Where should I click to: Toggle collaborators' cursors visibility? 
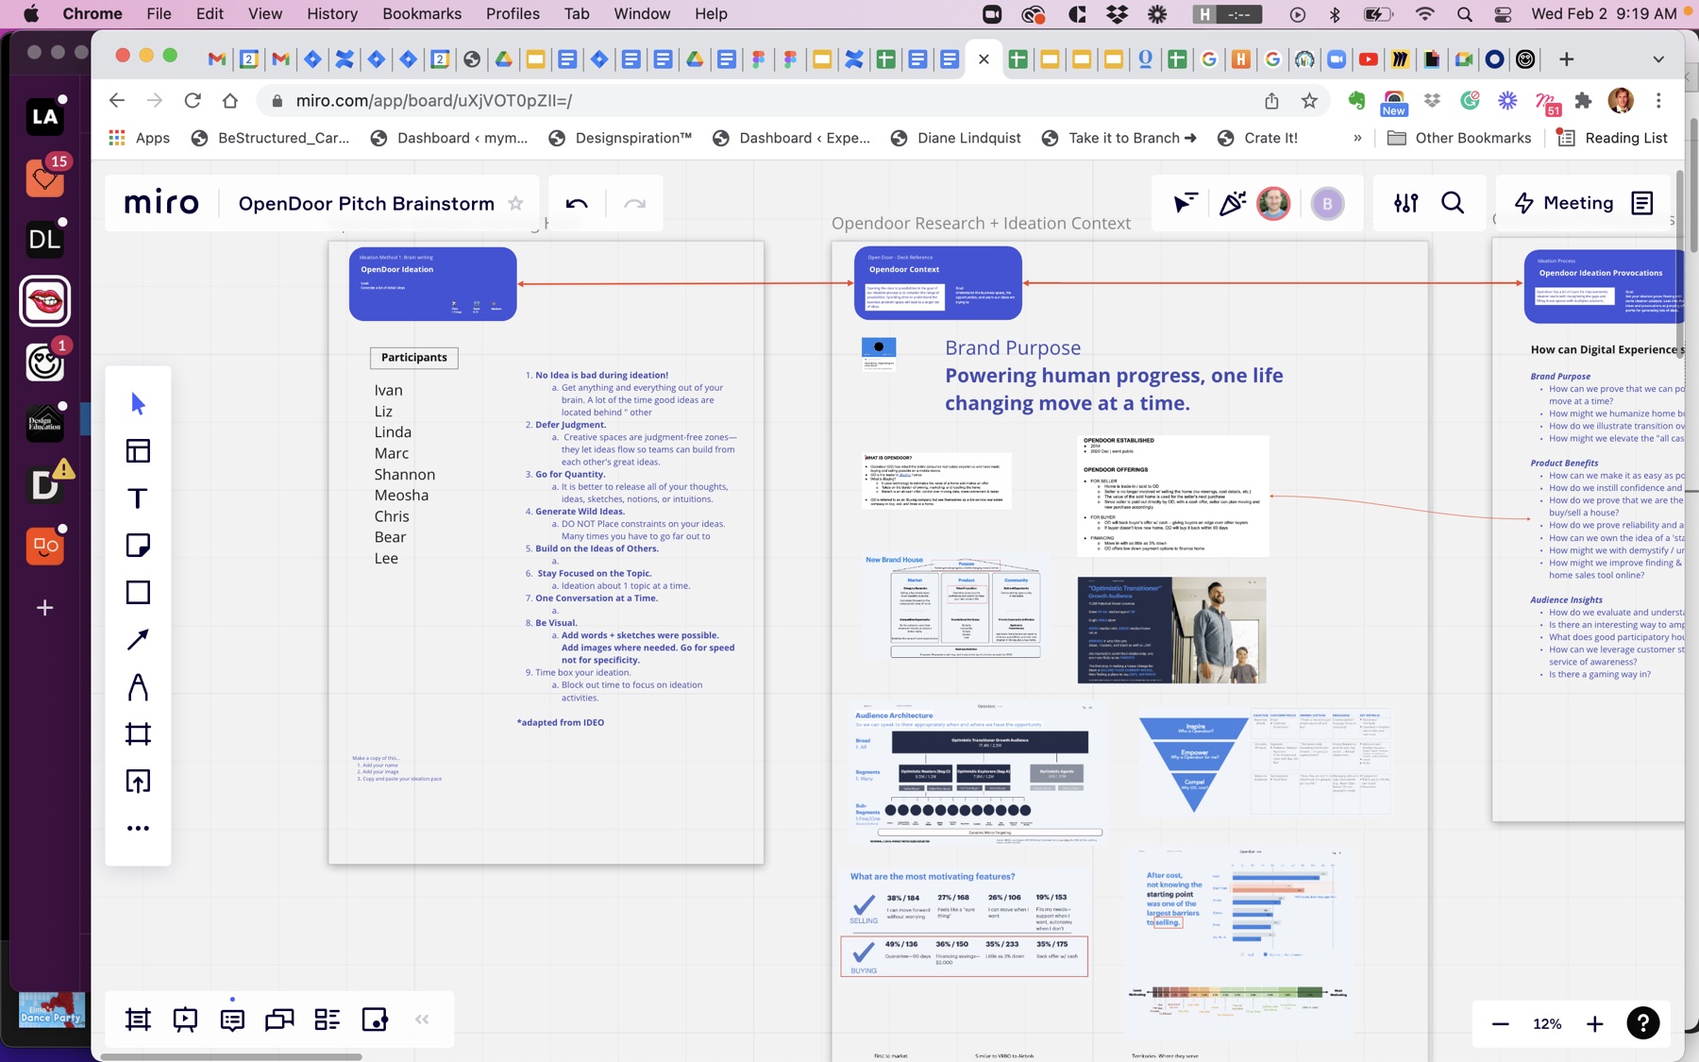point(1185,203)
